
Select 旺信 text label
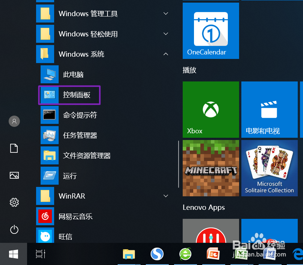tap(65, 236)
